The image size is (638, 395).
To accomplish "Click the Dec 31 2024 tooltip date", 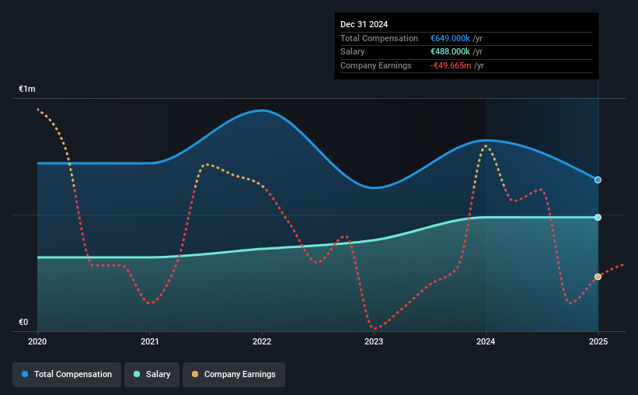I will tap(364, 24).
